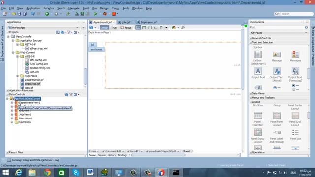
Task: Switch to the Bindings view tab
Action: coord(122,155)
